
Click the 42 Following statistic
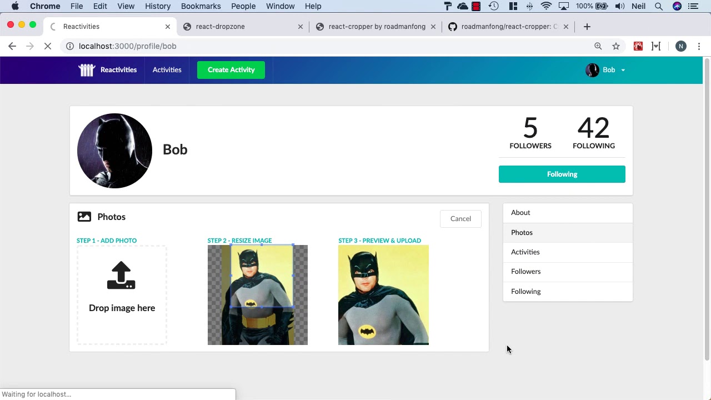[594, 133]
